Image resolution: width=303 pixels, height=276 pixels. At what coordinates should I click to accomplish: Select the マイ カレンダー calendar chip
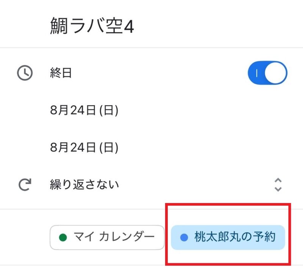[107, 237]
